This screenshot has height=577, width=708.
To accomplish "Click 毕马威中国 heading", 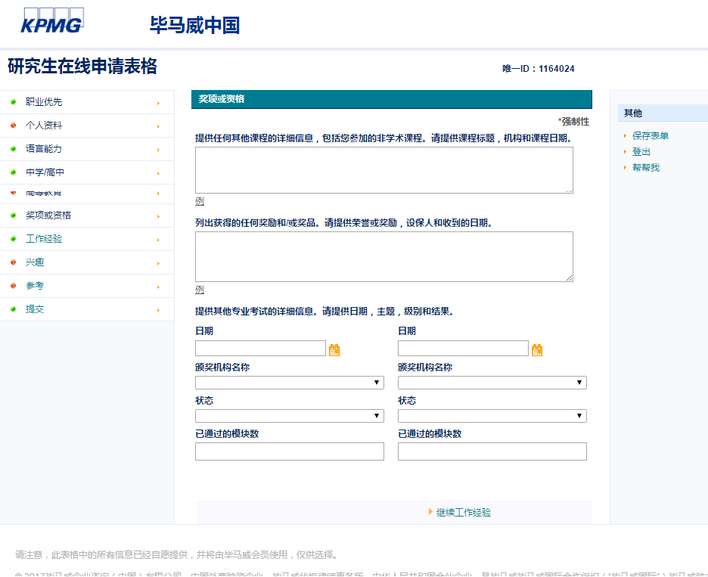I will tap(194, 25).
